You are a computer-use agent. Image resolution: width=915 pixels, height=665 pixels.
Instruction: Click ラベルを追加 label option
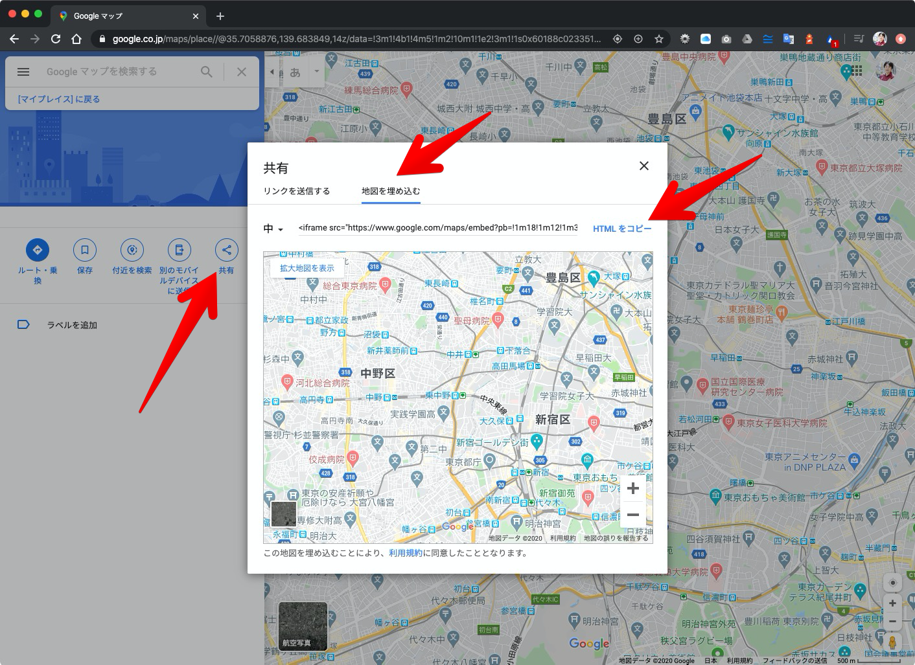72,325
